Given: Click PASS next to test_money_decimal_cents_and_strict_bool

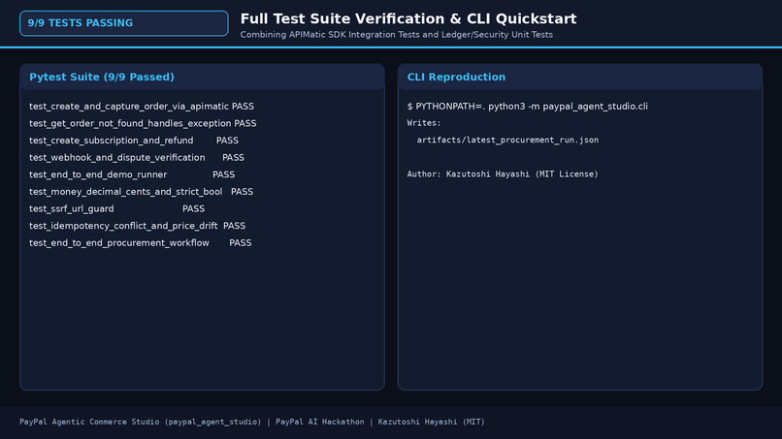Looking at the screenshot, I should point(242,191).
